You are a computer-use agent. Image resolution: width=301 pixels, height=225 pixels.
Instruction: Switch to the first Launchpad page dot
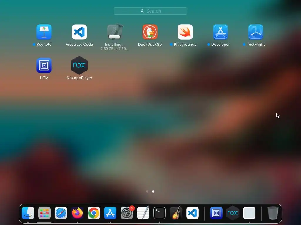(x=147, y=192)
